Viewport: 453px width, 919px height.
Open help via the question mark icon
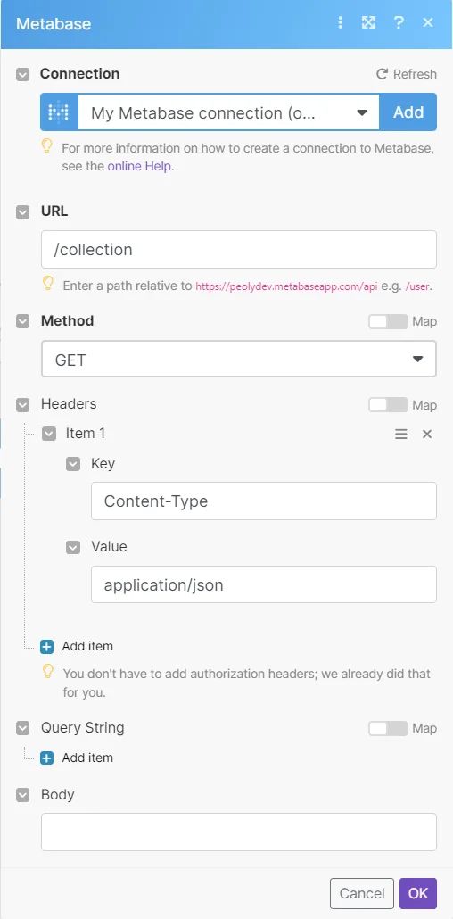click(x=399, y=23)
